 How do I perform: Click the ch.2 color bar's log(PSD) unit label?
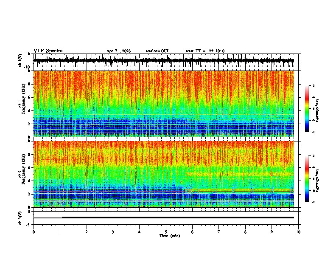tap(318, 181)
